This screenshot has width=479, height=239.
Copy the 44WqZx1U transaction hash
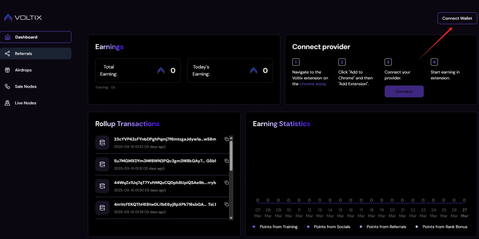[227, 183]
